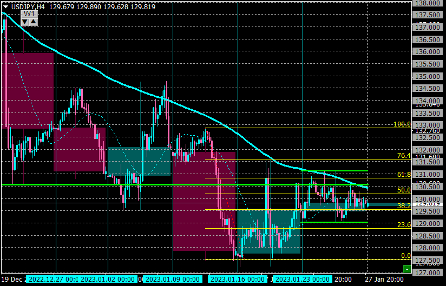This screenshot has height=286, width=446.
Task: Click the USDJPY,H4 symbol title text
Action: (28, 7)
